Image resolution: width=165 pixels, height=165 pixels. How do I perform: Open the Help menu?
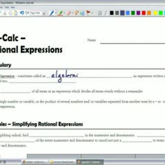[13, 7]
